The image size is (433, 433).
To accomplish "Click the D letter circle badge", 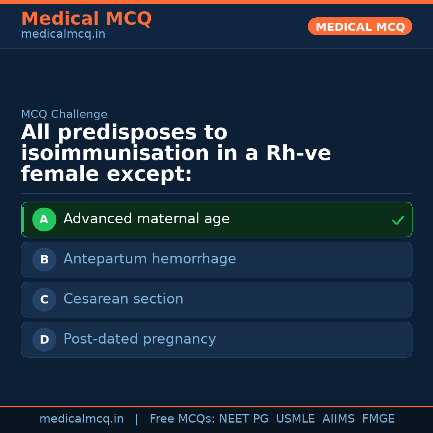I will coord(44,340).
